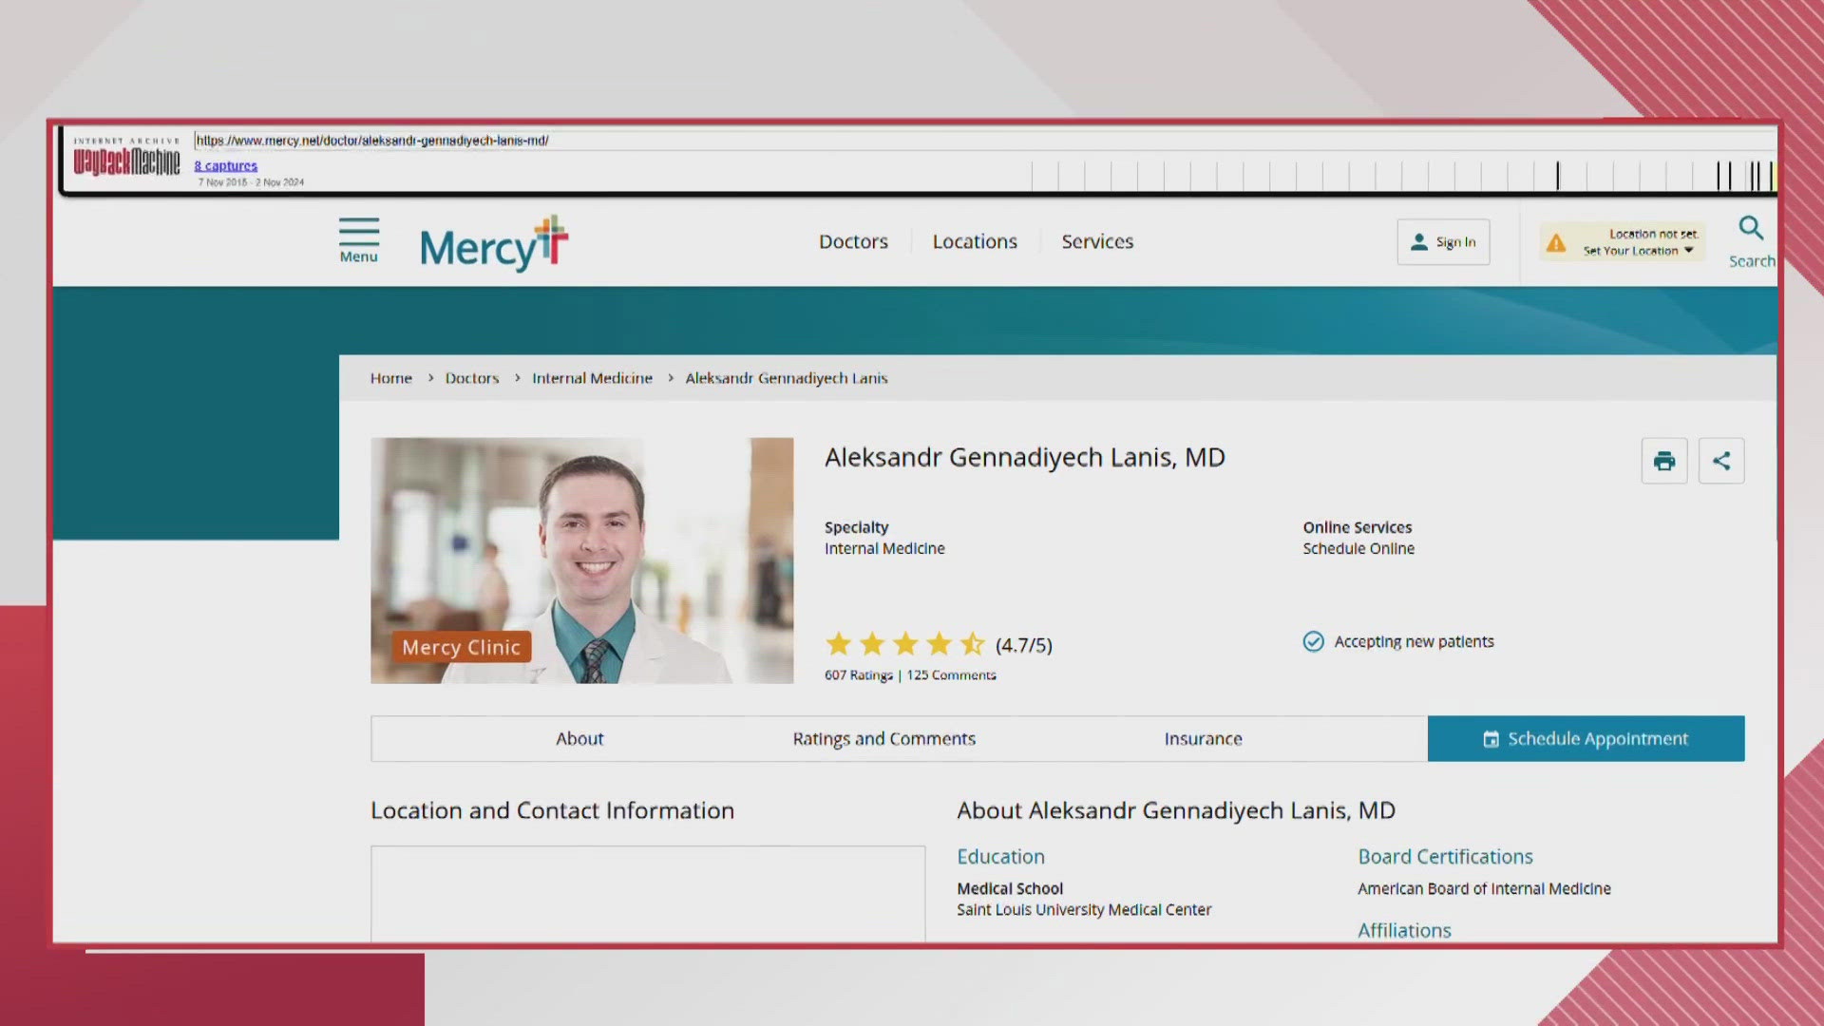The height and width of the screenshot is (1026, 1824).
Task: Click the location warning triangle icon
Action: point(1556,243)
